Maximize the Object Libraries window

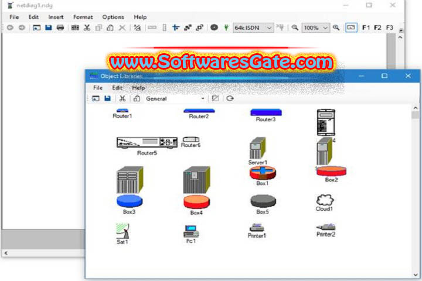tap(384, 76)
